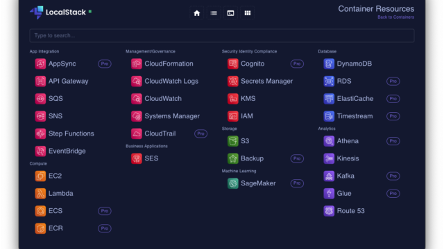Screen dimensions: 444x249
Task: Click the Pro badge next to Cognito
Action: tap(297, 64)
